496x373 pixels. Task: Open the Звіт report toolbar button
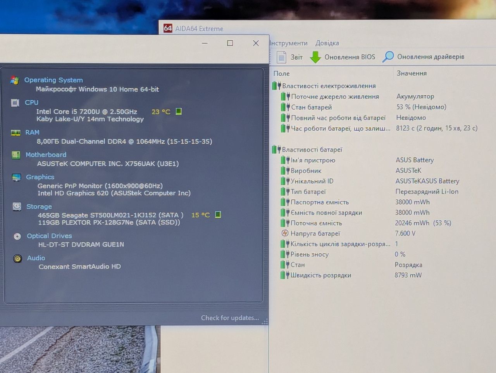[289, 57]
